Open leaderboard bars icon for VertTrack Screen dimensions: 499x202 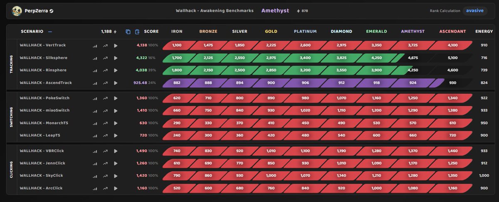point(95,46)
